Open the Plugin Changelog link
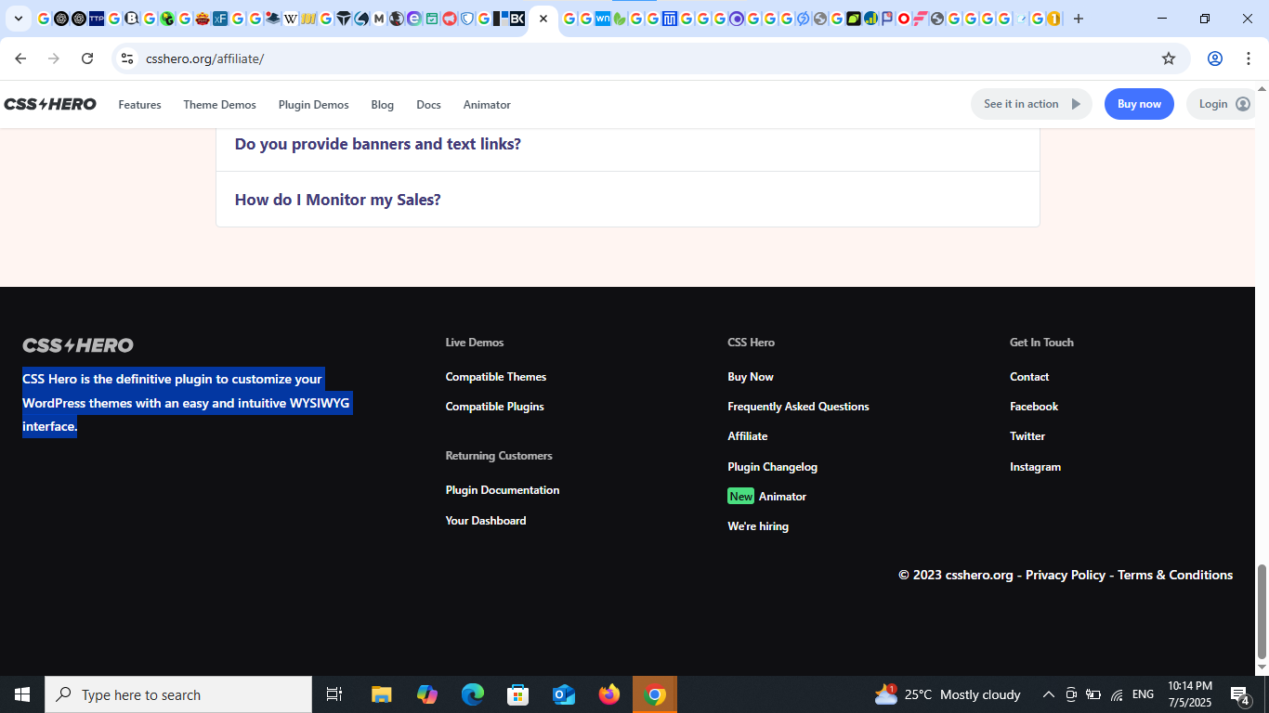 (772, 467)
